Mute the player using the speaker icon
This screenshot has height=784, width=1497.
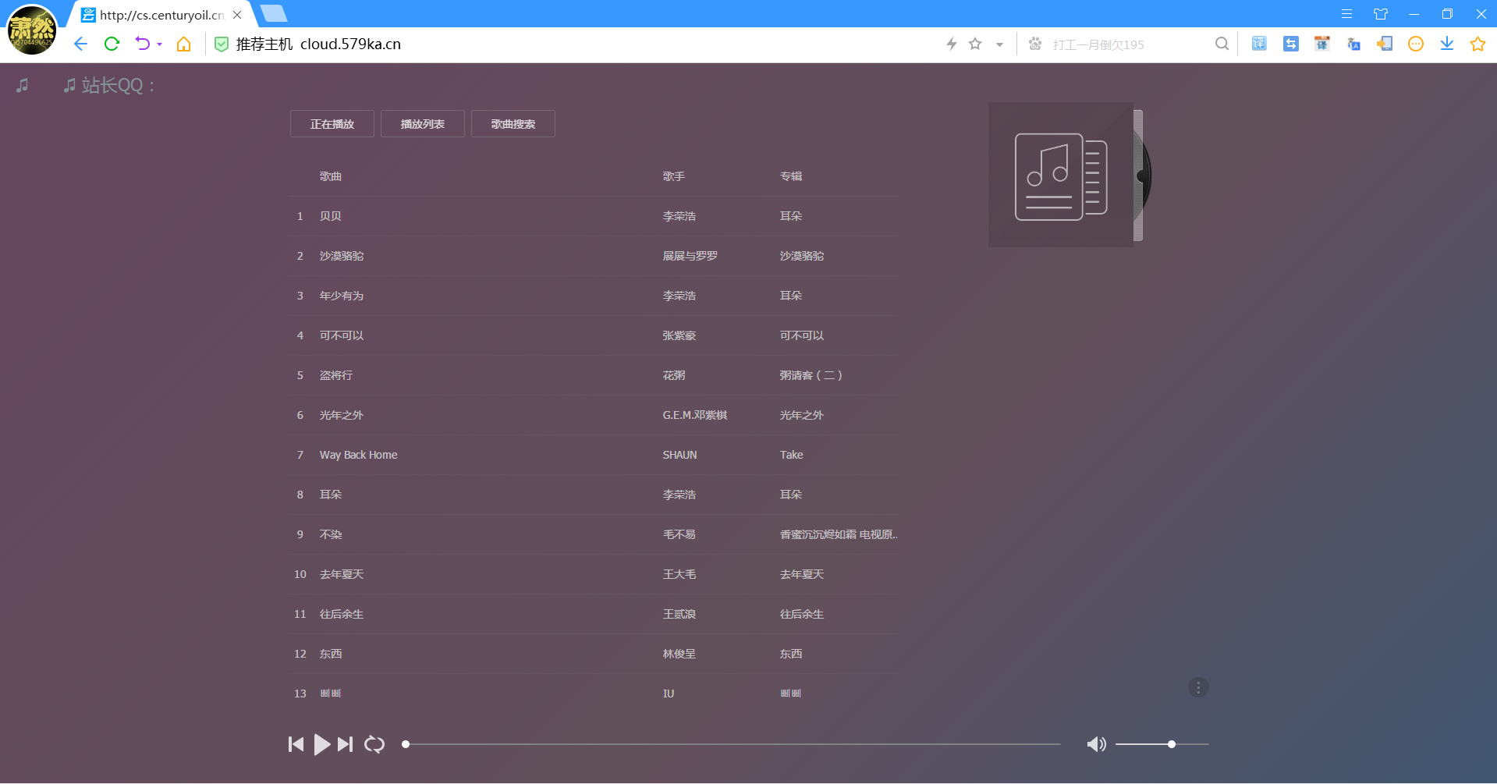coord(1096,744)
